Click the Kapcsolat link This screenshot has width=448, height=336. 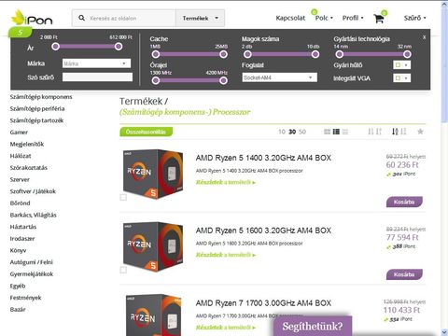pos(290,18)
